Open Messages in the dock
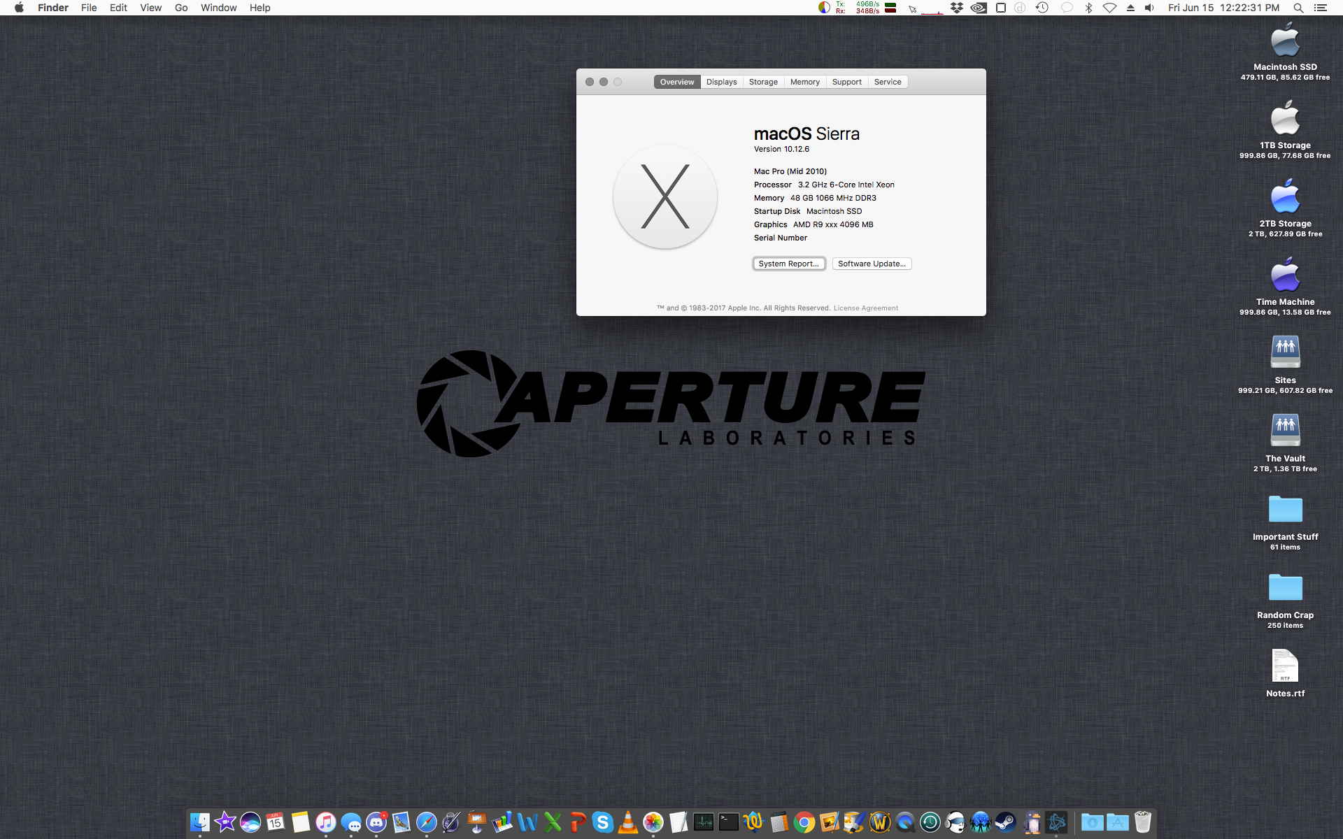Viewport: 1343px width, 839px height. 351,823
